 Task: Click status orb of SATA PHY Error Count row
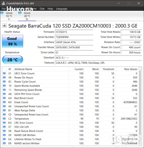point(4,94)
